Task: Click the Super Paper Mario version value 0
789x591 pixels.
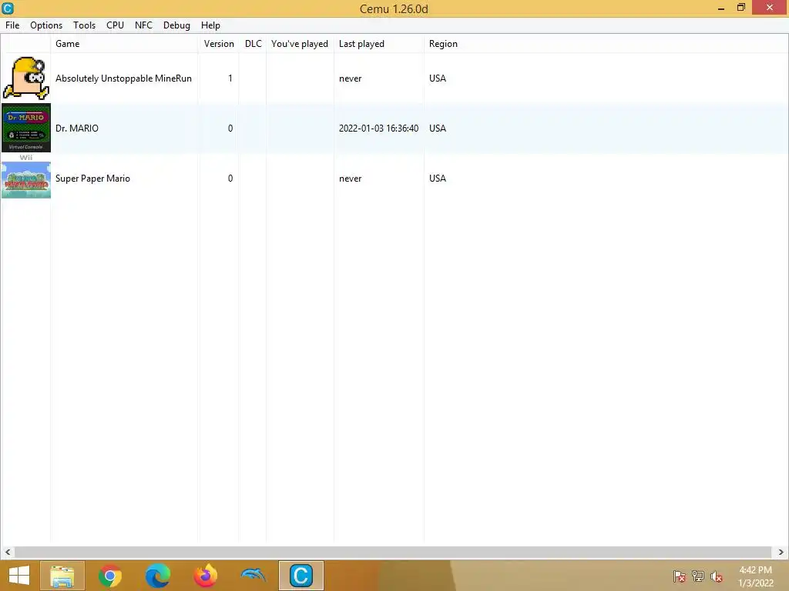Action: point(230,179)
